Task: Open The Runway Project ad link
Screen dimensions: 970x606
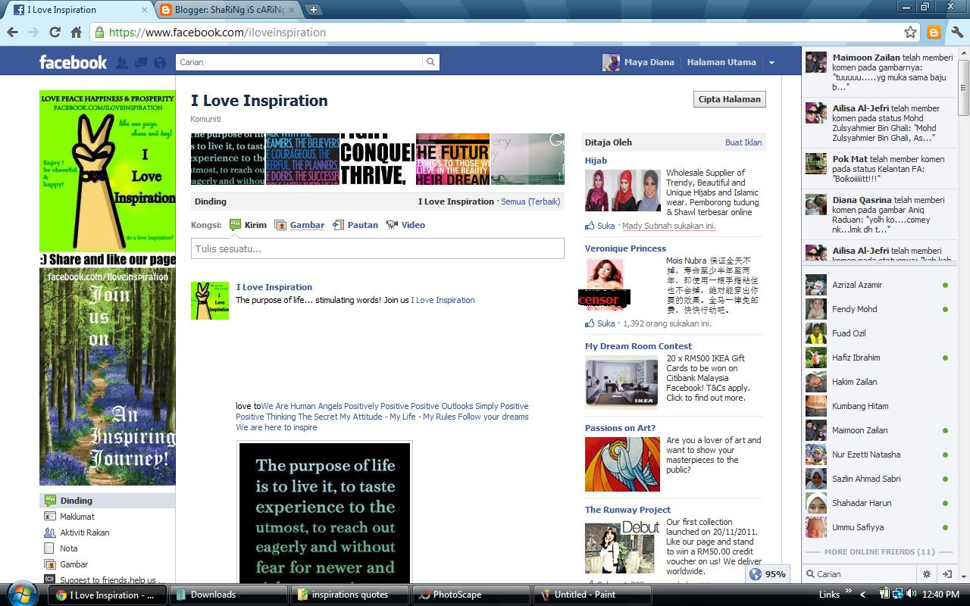Action: (627, 510)
